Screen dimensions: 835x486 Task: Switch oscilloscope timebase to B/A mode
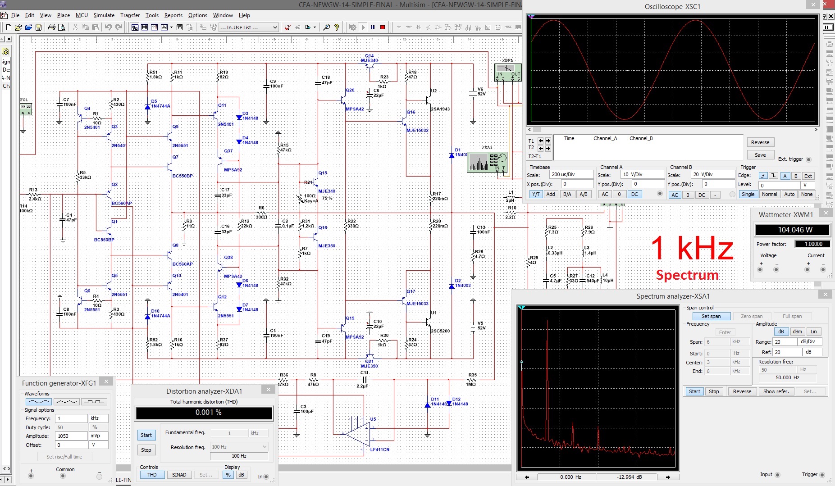pyautogui.click(x=567, y=194)
